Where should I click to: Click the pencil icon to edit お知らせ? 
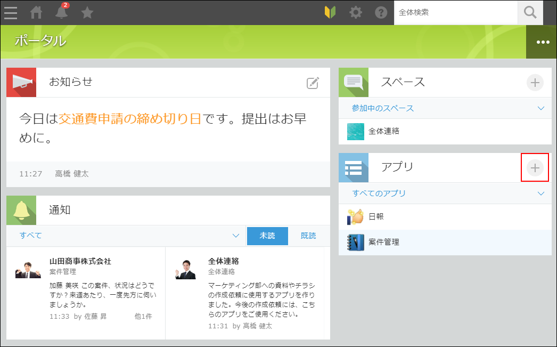coord(314,83)
